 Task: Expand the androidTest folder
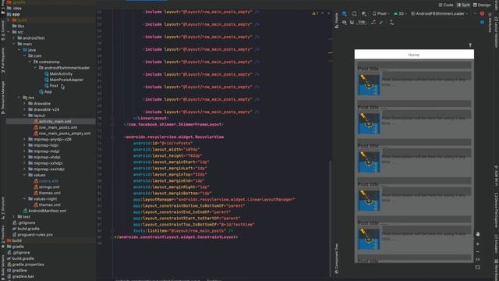coord(14,38)
